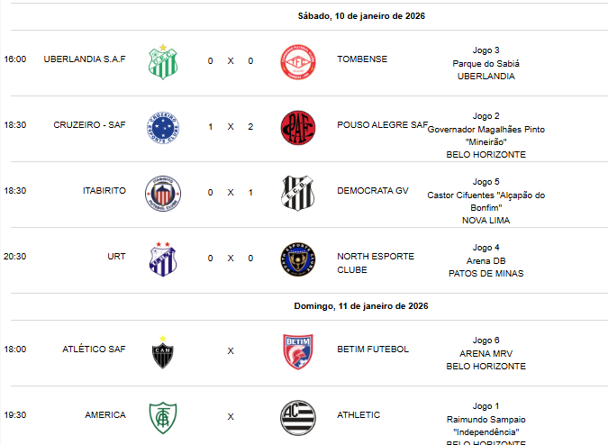The width and height of the screenshot is (608, 445).
Task: Click the Itabirito team crest
Action: click(x=163, y=192)
